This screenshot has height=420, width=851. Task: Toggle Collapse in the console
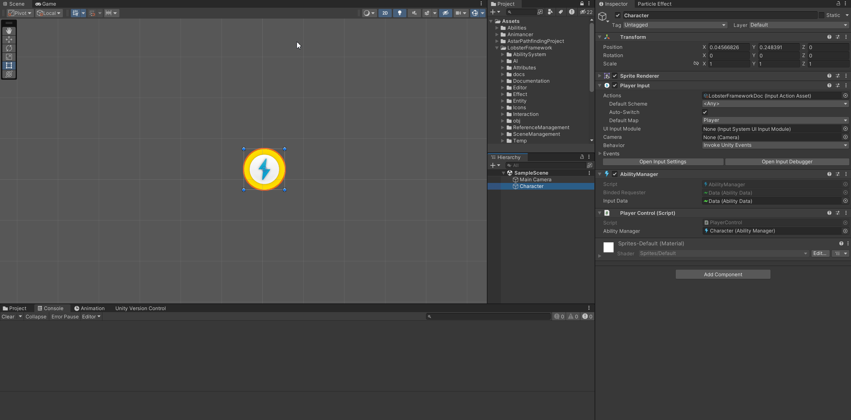(x=36, y=316)
